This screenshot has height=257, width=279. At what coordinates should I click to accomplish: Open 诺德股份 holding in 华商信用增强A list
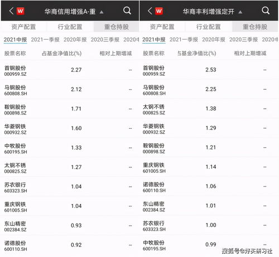click(70, 245)
